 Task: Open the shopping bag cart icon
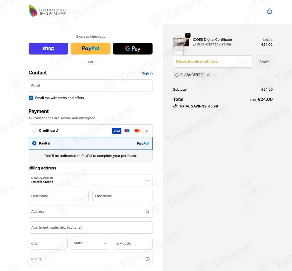point(269,11)
